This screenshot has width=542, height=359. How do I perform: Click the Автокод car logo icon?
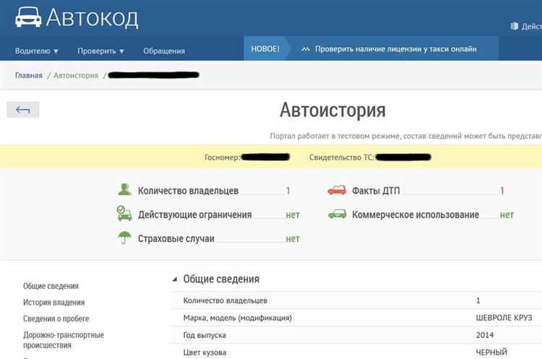tap(28, 17)
